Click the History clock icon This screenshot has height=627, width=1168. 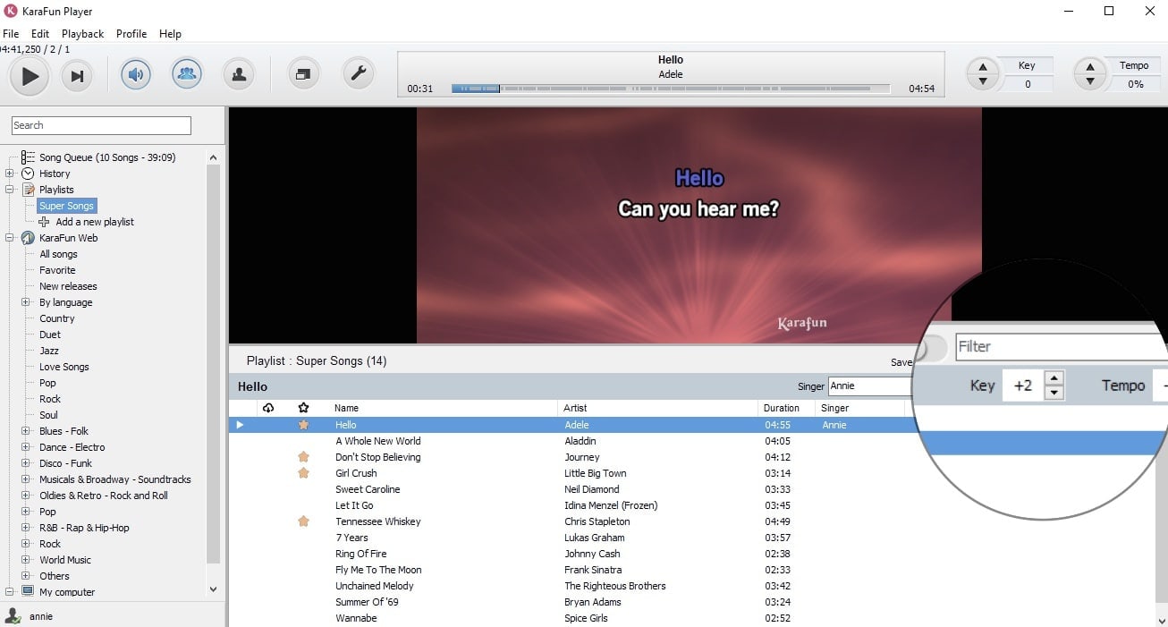click(28, 174)
